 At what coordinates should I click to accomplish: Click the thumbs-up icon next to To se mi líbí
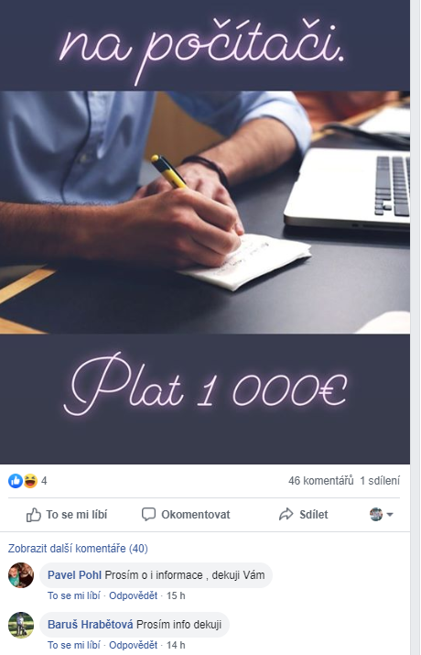point(33,515)
